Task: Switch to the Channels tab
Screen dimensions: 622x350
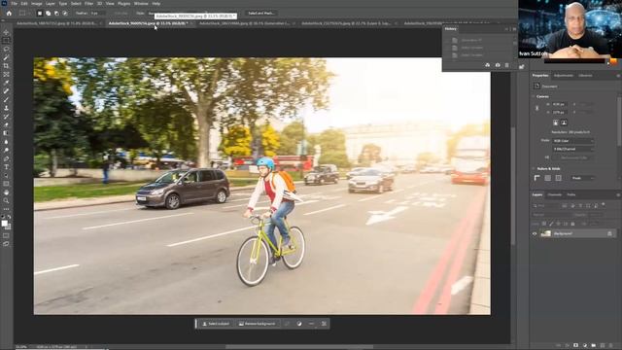Action: tap(555, 194)
